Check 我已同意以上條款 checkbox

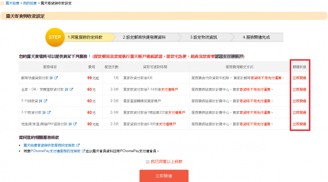click(148, 162)
